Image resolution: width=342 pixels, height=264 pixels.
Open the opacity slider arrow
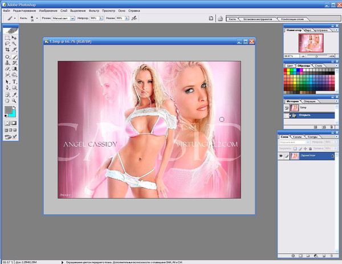[101, 18]
